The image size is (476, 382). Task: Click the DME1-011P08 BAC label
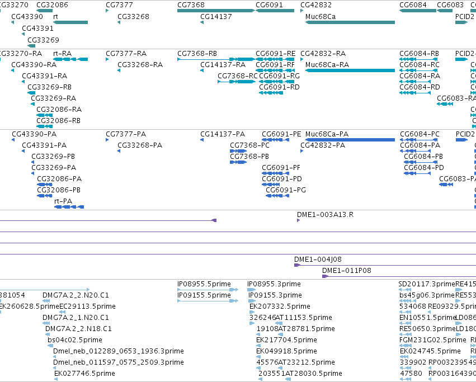click(x=347, y=271)
